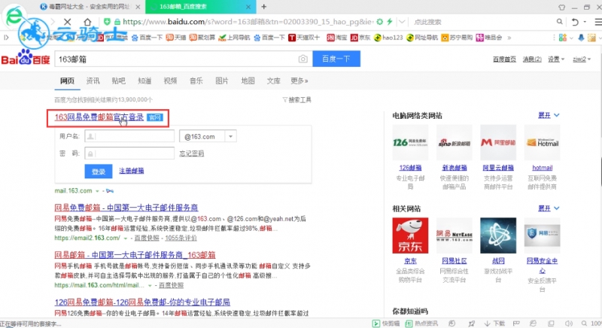Expand 相关网站 section with 展开
The image size is (602, 328).
(x=549, y=208)
